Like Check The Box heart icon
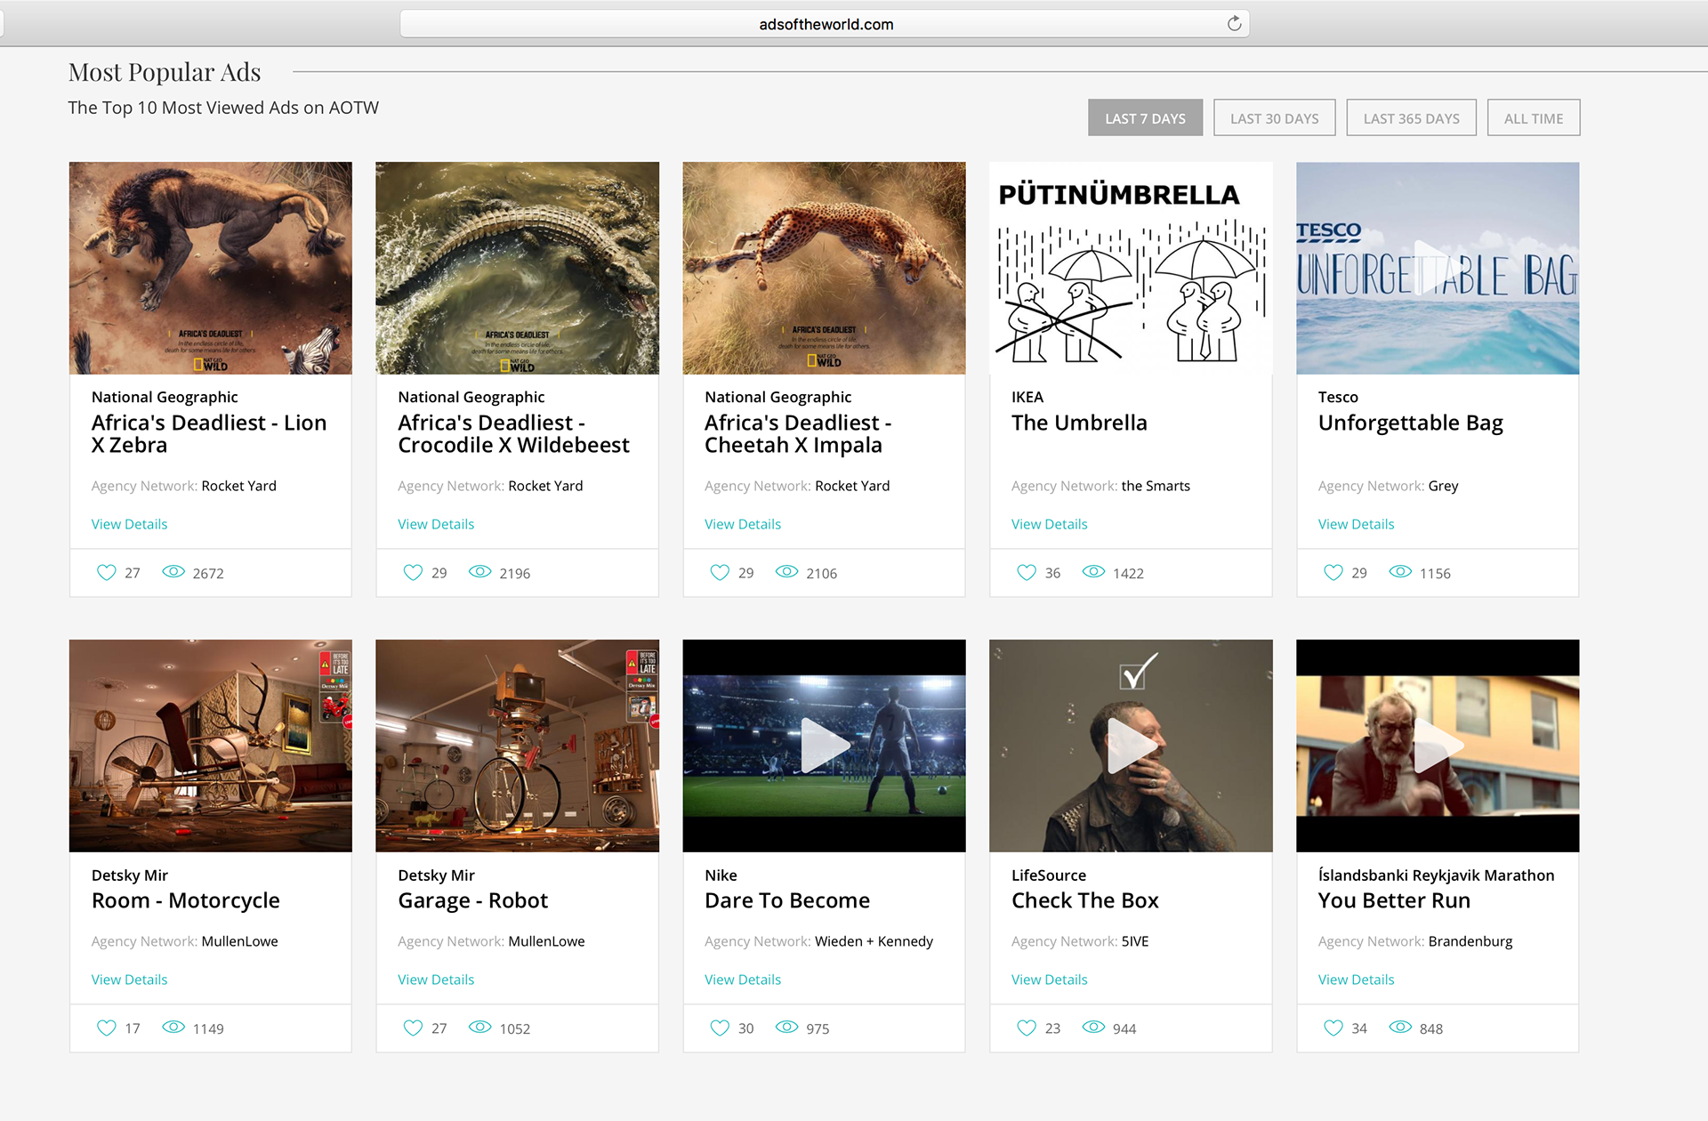The width and height of the screenshot is (1708, 1121). [x=1027, y=1028]
